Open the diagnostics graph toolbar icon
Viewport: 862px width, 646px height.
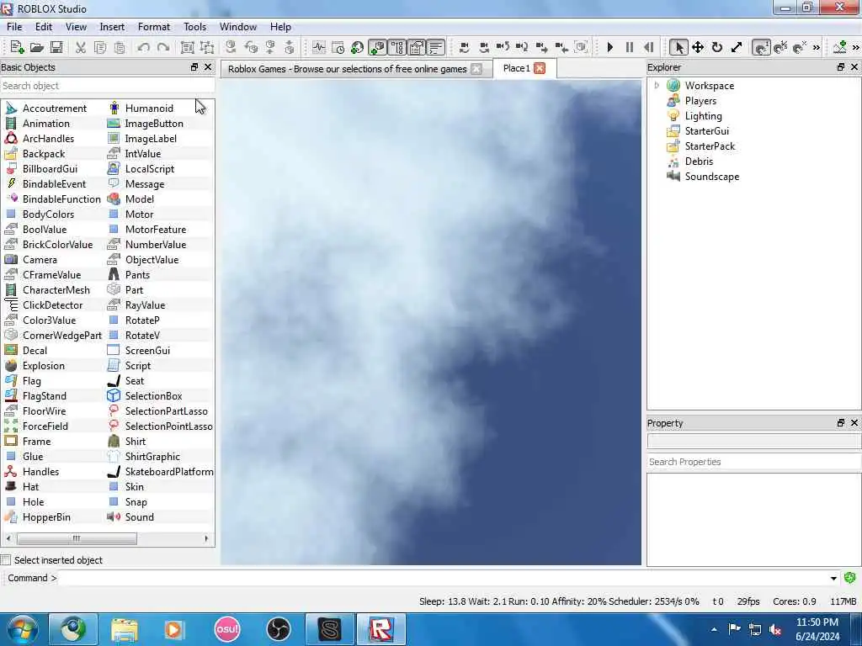coord(319,47)
